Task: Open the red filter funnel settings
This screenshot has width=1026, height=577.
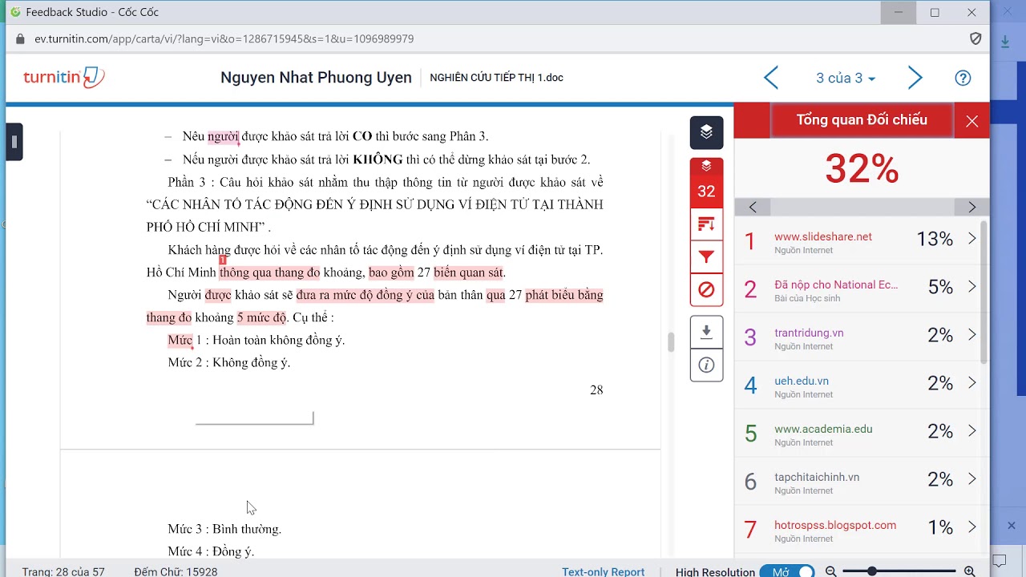Action: [x=706, y=257]
